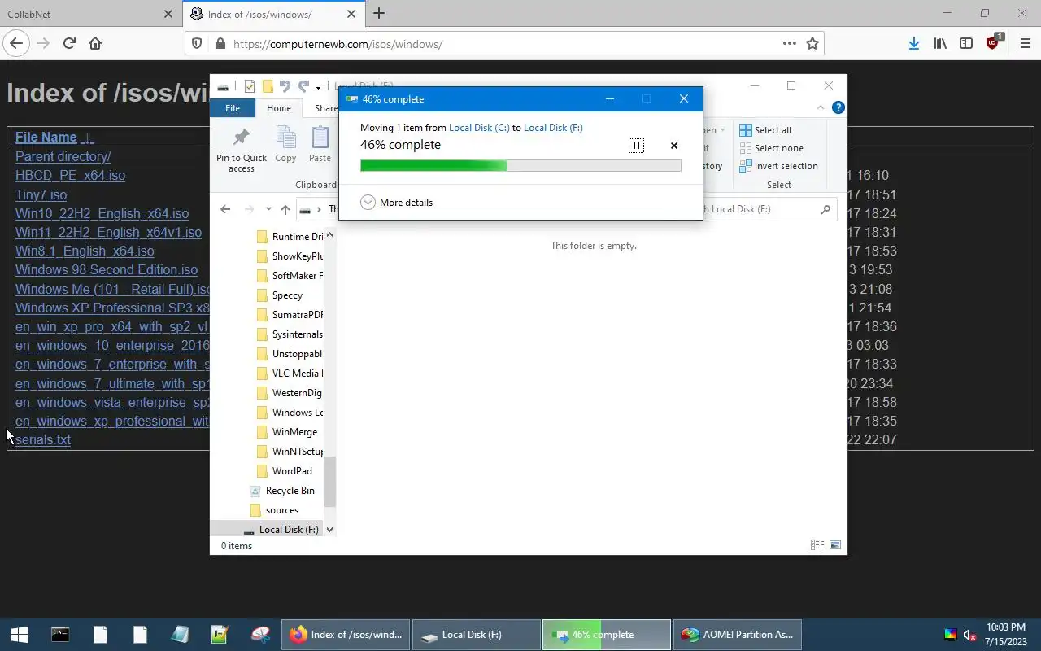Go back in File Explorer navigation
1041x651 pixels.
point(225,209)
